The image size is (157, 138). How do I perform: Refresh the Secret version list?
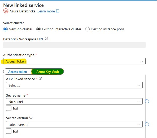click(147, 124)
